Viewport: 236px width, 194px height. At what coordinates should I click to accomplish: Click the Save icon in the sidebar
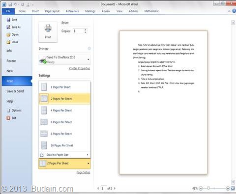pyautogui.click(x=8, y=20)
